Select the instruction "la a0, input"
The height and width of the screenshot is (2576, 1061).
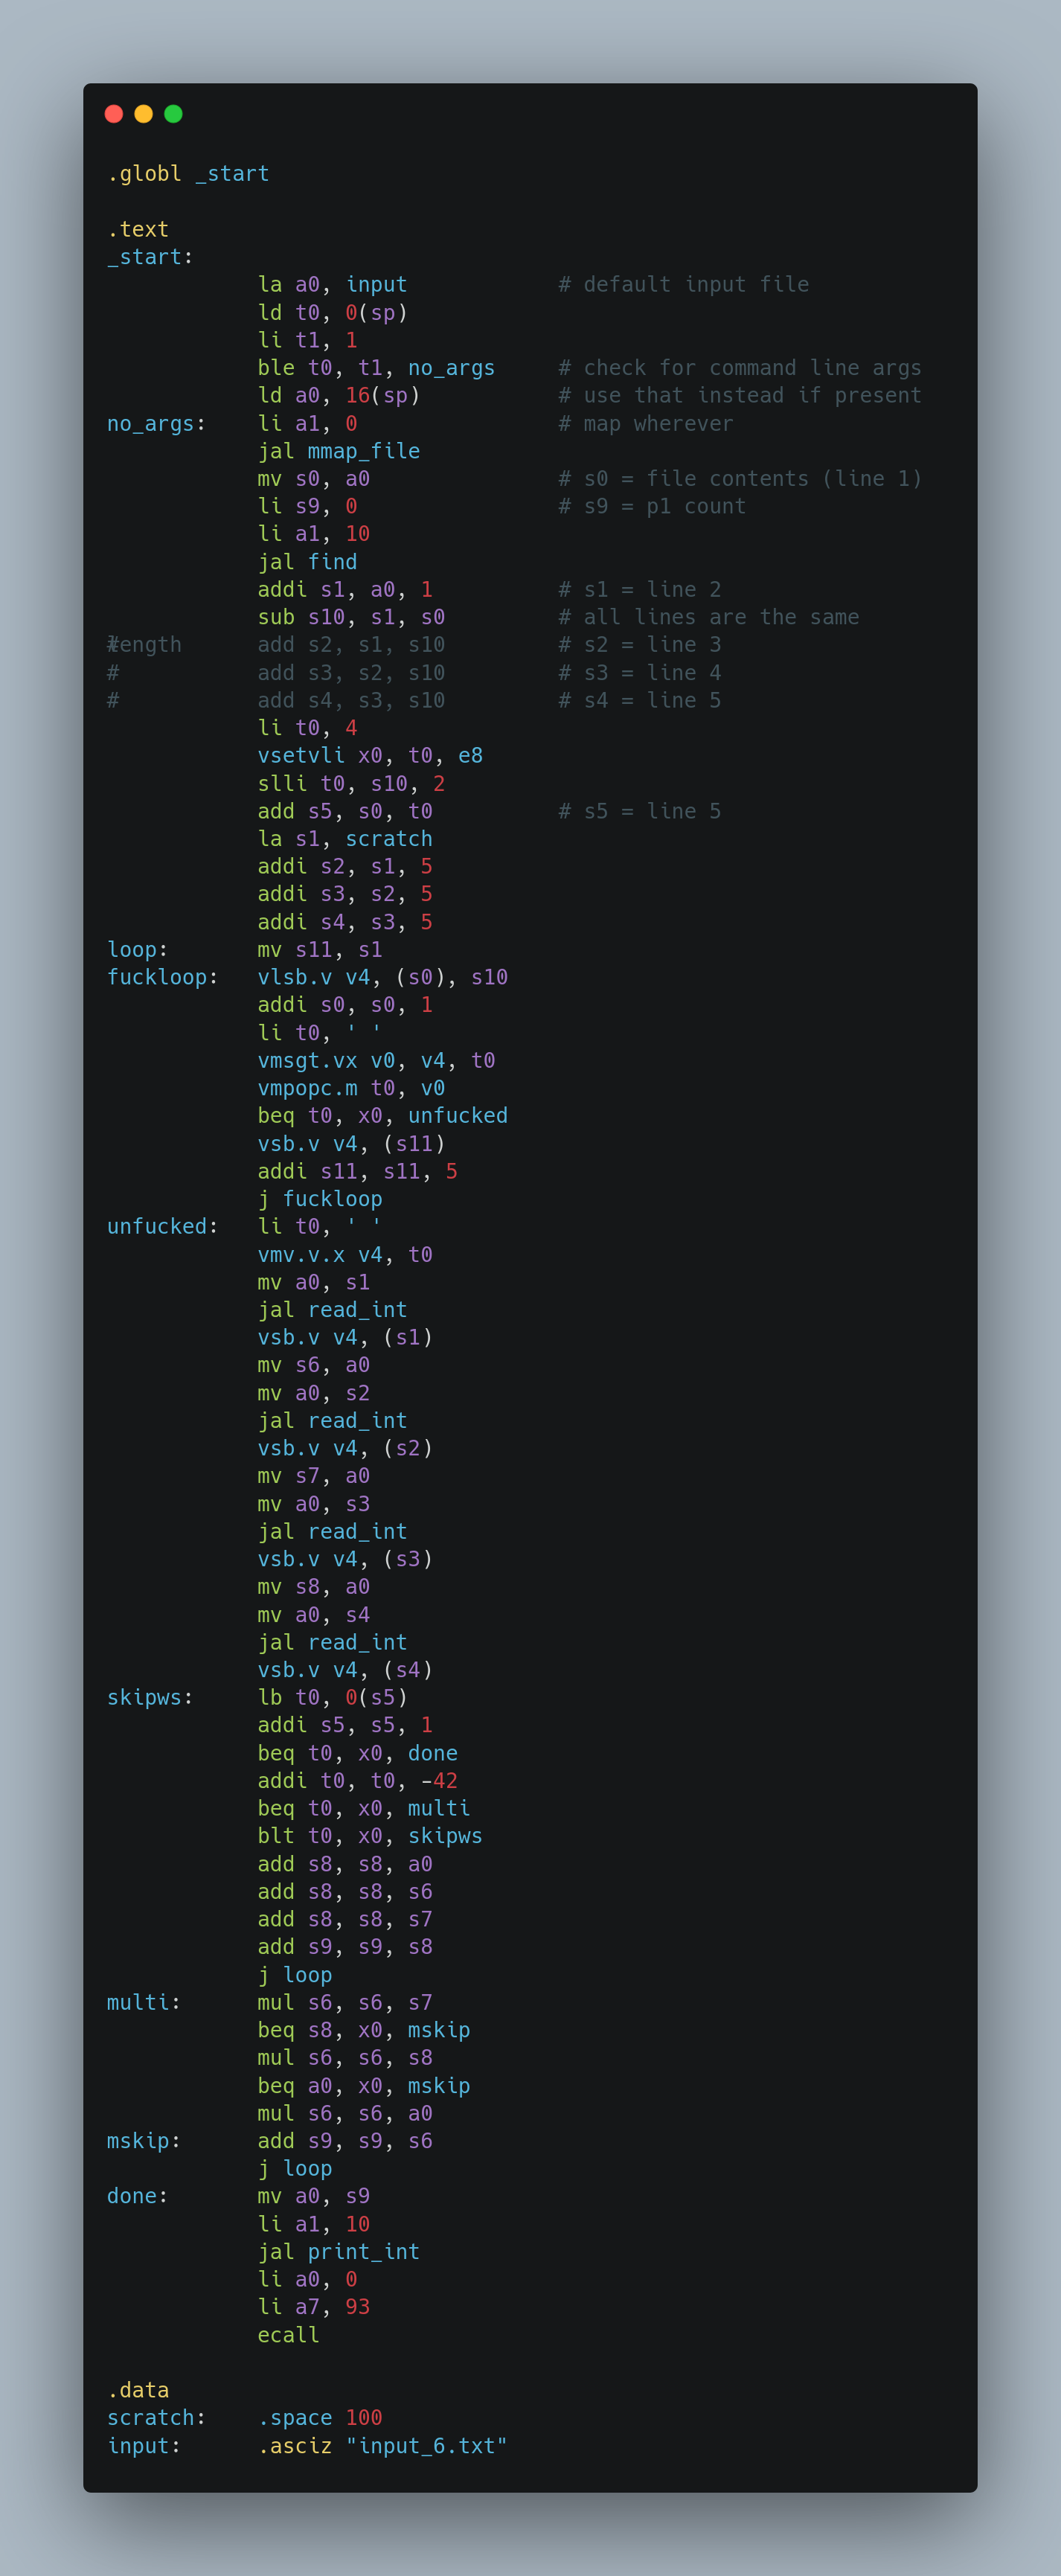(x=332, y=285)
